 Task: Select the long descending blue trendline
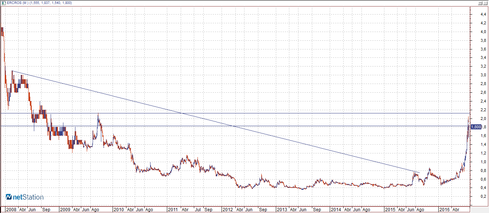pos(216,121)
